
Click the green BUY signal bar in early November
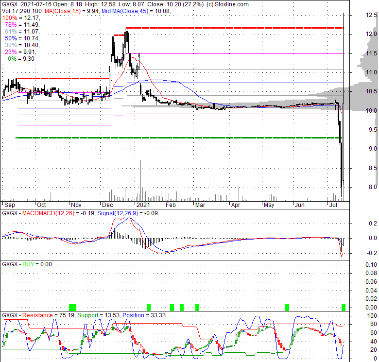pyautogui.click(x=73, y=308)
